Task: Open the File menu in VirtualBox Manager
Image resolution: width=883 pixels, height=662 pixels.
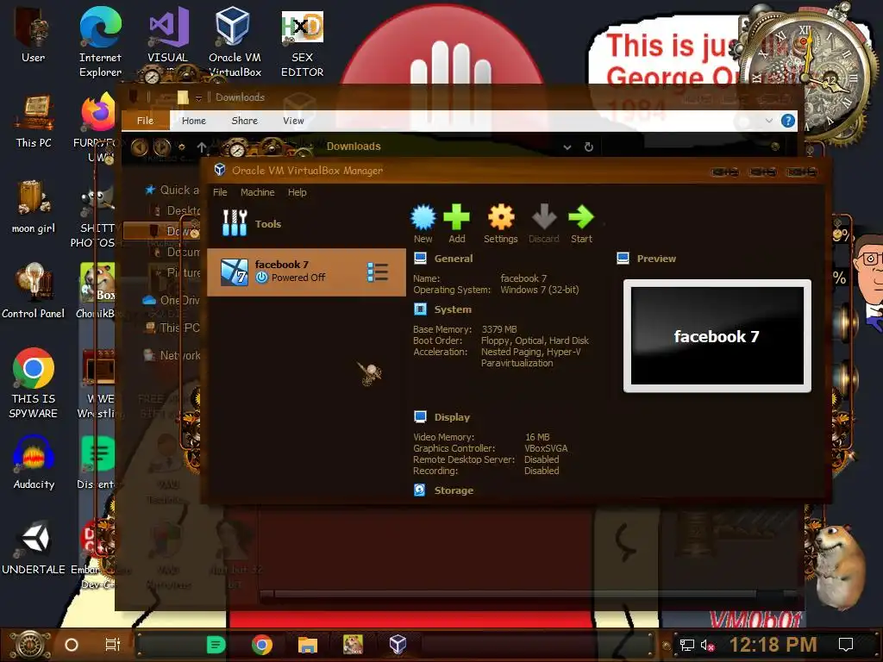Action: (220, 192)
